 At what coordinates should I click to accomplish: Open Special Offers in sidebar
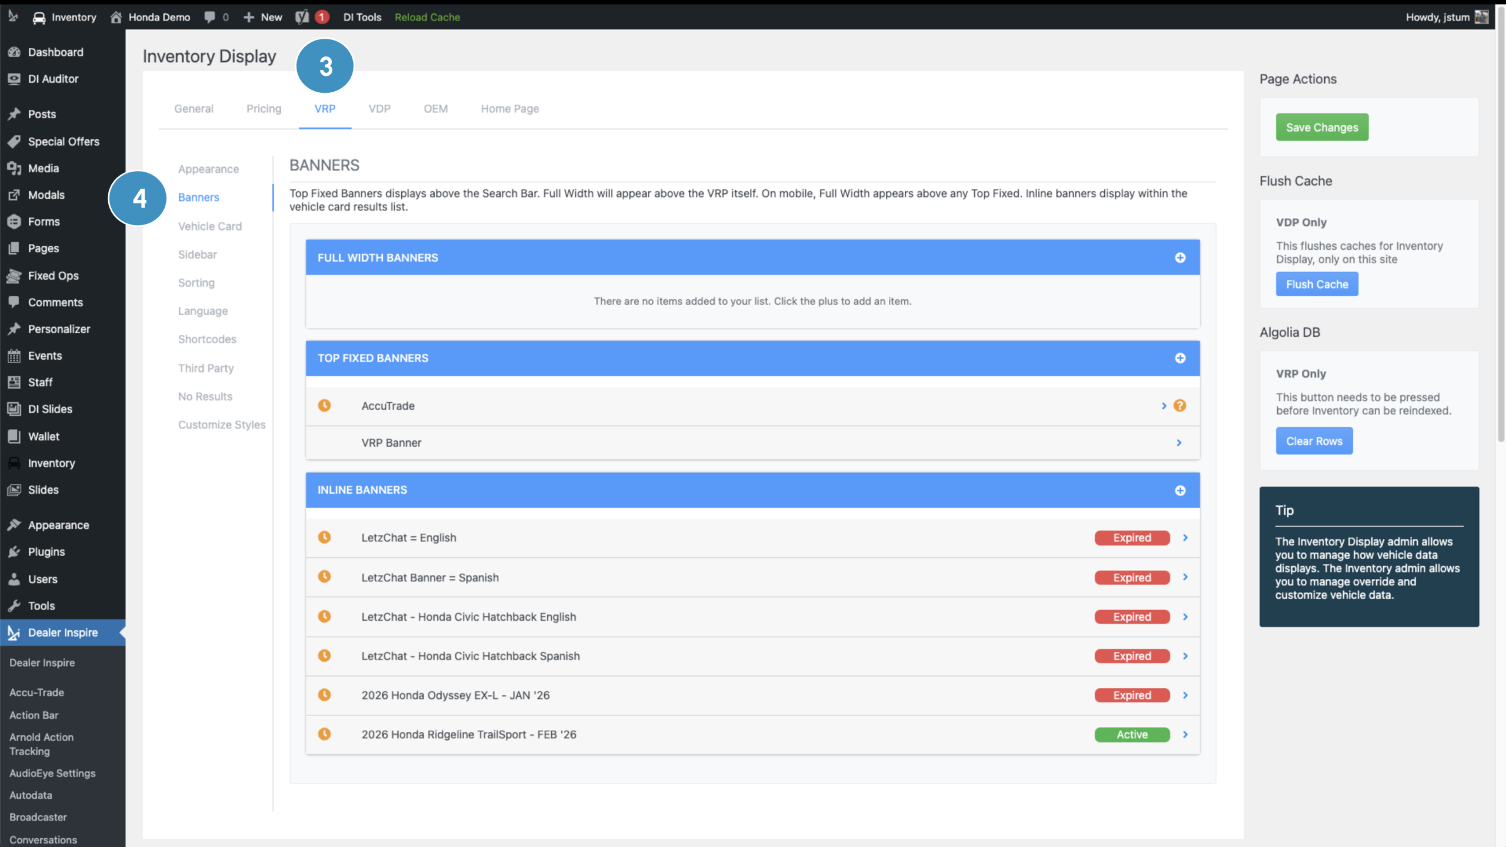click(62, 141)
